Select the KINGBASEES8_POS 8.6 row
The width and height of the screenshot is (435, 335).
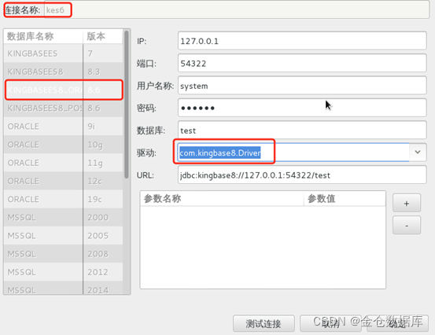click(x=63, y=109)
